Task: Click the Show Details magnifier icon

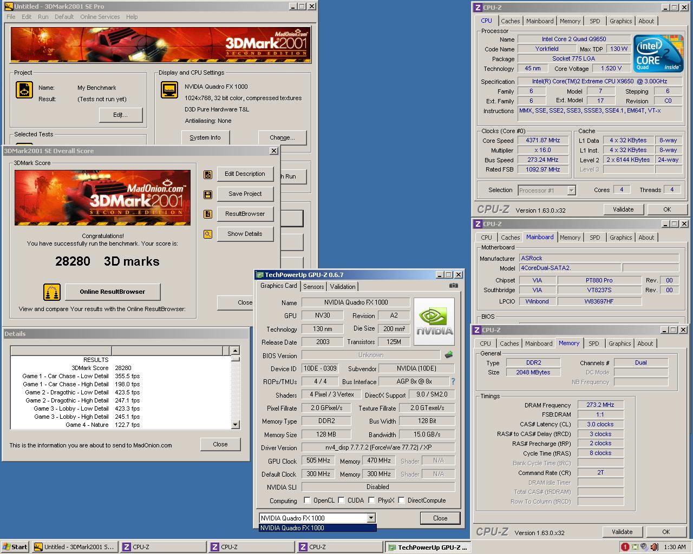Action: coord(207,234)
